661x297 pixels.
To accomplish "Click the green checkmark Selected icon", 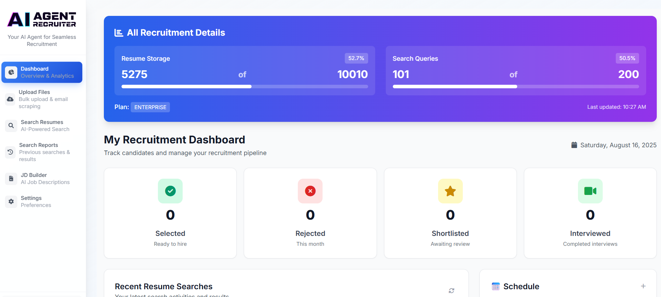I will pyautogui.click(x=170, y=191).
